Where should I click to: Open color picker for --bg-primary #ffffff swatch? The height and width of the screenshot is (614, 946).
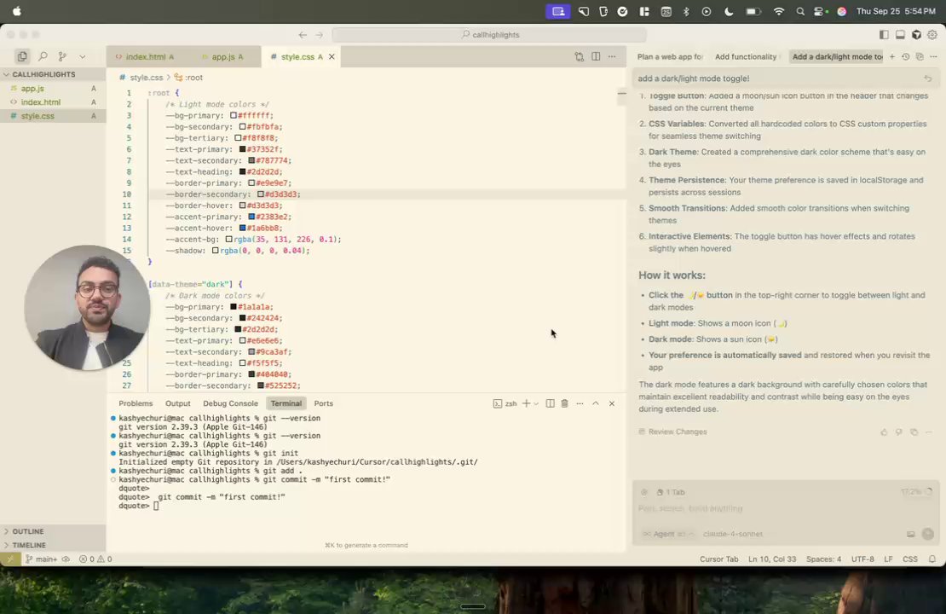tap(233, 115)
